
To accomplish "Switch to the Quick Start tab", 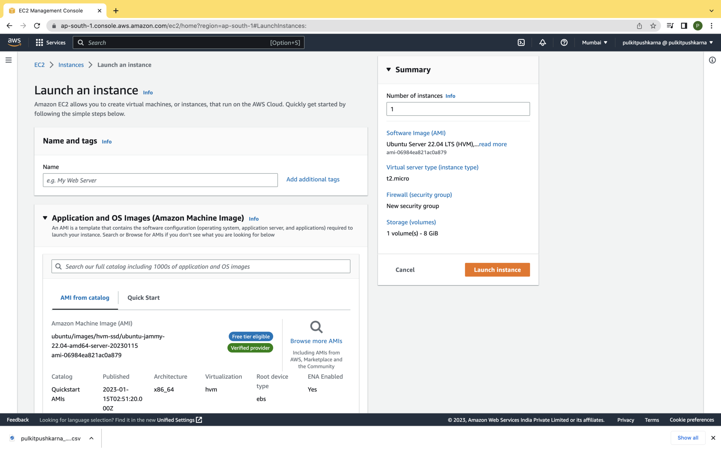I will point(143,298).
